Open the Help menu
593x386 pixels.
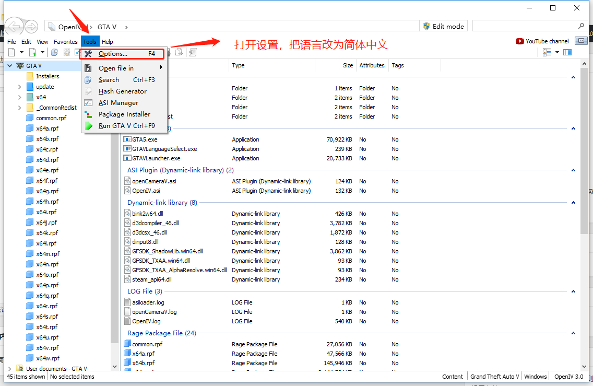point(108,42)
